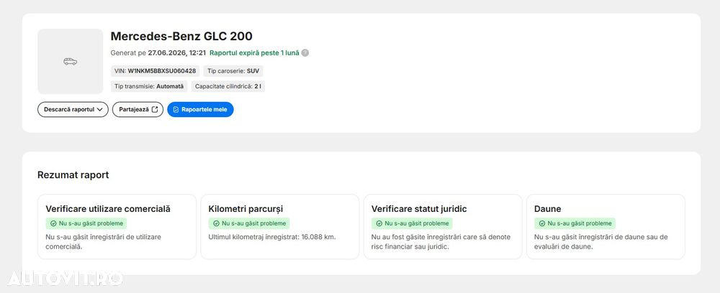Viewport: 720px width, 293px height.
Task: Click the car placeholder thumbnail icon
Action: tap(71, 61)
